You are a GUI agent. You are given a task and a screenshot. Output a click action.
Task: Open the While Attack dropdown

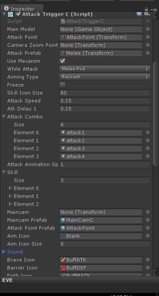coord(105,69)
